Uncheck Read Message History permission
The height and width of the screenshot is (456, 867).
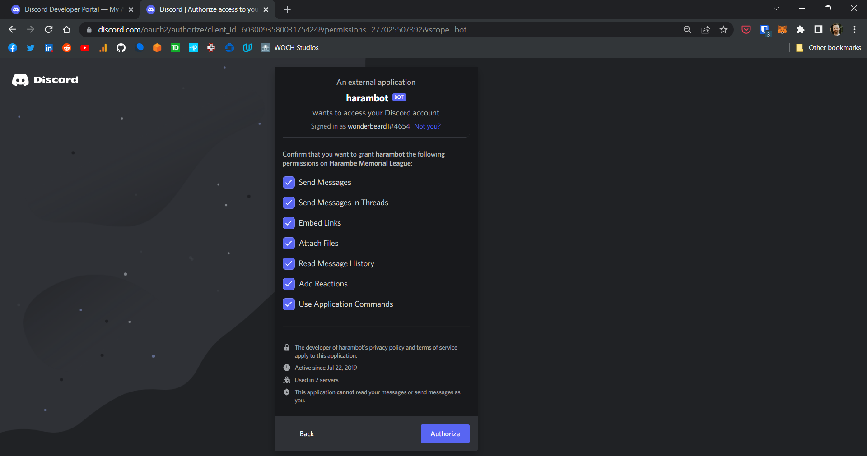coord(289,263)
